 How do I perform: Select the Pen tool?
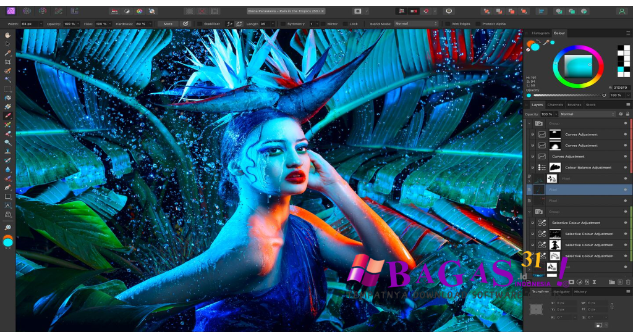coord(7,188)
